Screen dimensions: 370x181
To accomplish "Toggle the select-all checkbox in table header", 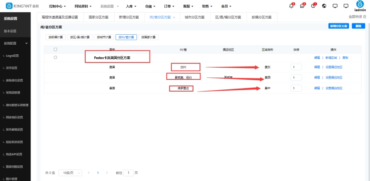I will (55, 49).
